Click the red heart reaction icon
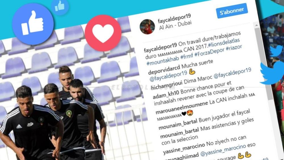This screenshot has height=160, width=284. [x=103, y=33]
